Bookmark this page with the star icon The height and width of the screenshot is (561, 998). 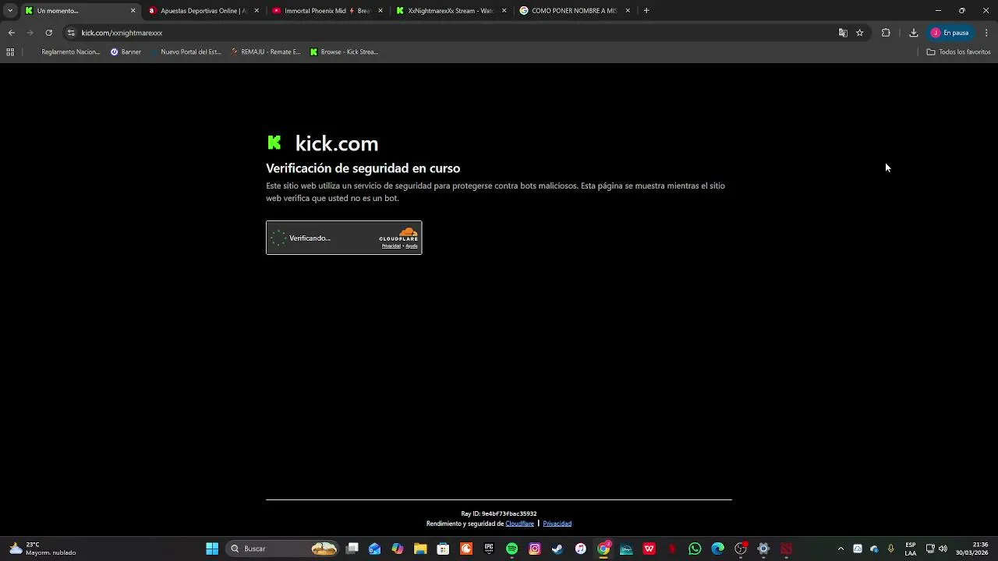[860, 33]
